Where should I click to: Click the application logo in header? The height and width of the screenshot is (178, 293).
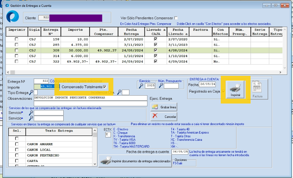pos(13,17)
